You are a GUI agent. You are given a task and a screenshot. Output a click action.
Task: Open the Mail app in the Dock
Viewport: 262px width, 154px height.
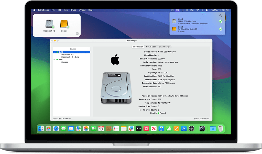click(71, 129)
